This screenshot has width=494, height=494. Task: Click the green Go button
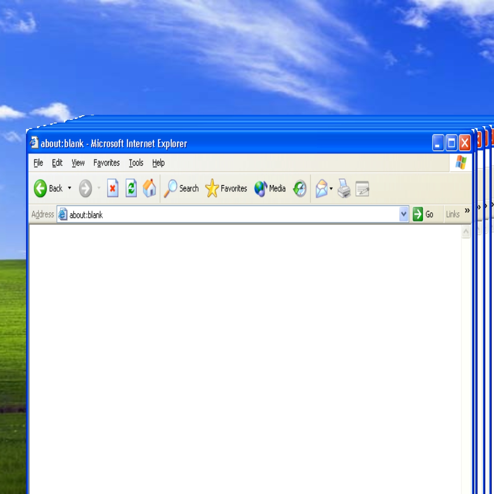click(423, 214)
